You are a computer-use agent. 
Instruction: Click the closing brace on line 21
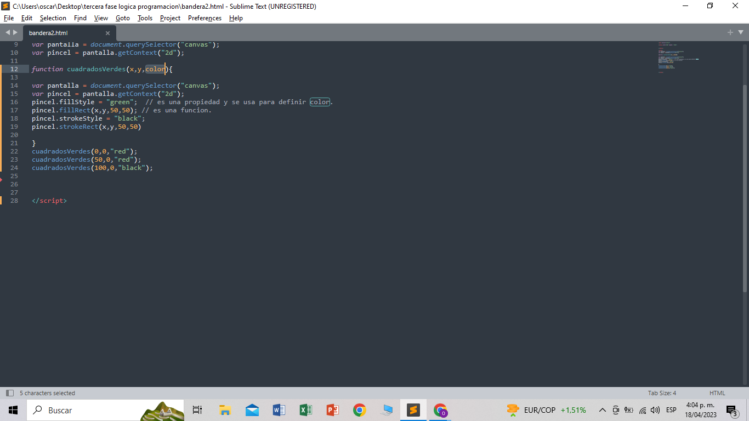[33, 143]
